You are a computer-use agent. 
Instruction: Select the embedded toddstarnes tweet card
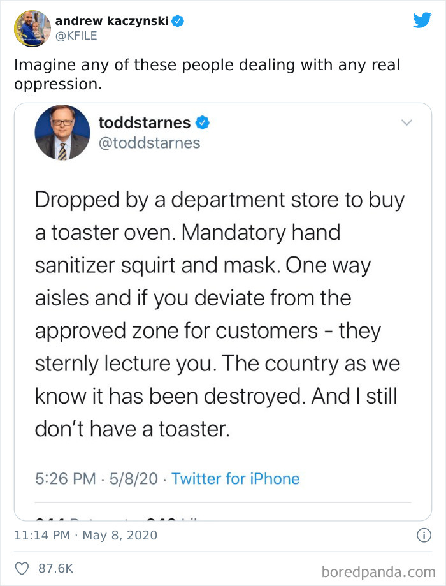223,306
